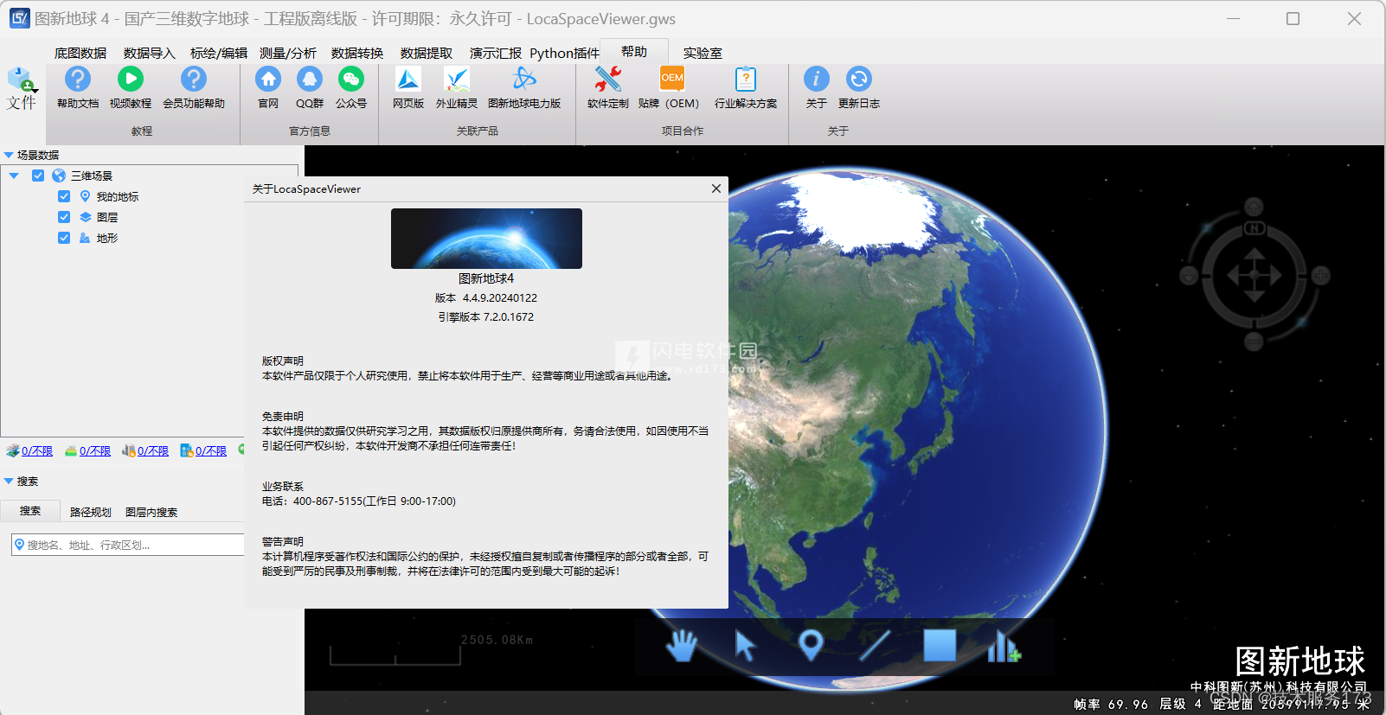Viewport: 1386px width, 715px height.
Task: Open the 演示汇报 ribbon tab
Action: (496, 53)
